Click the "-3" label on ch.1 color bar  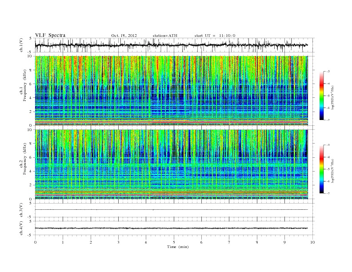click(328, 72)
